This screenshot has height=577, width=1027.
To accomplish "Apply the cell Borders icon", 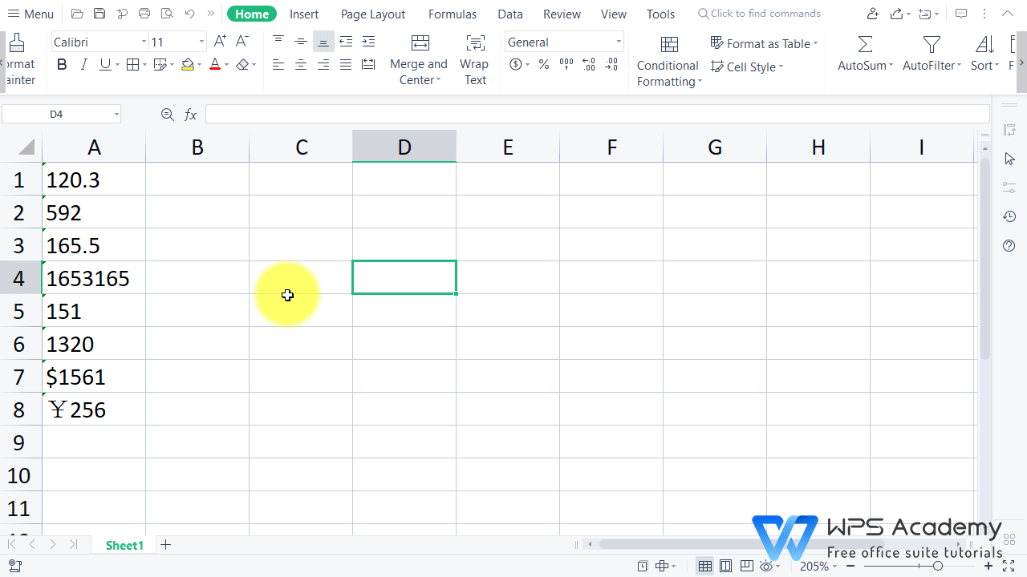I will pos(133,65).
